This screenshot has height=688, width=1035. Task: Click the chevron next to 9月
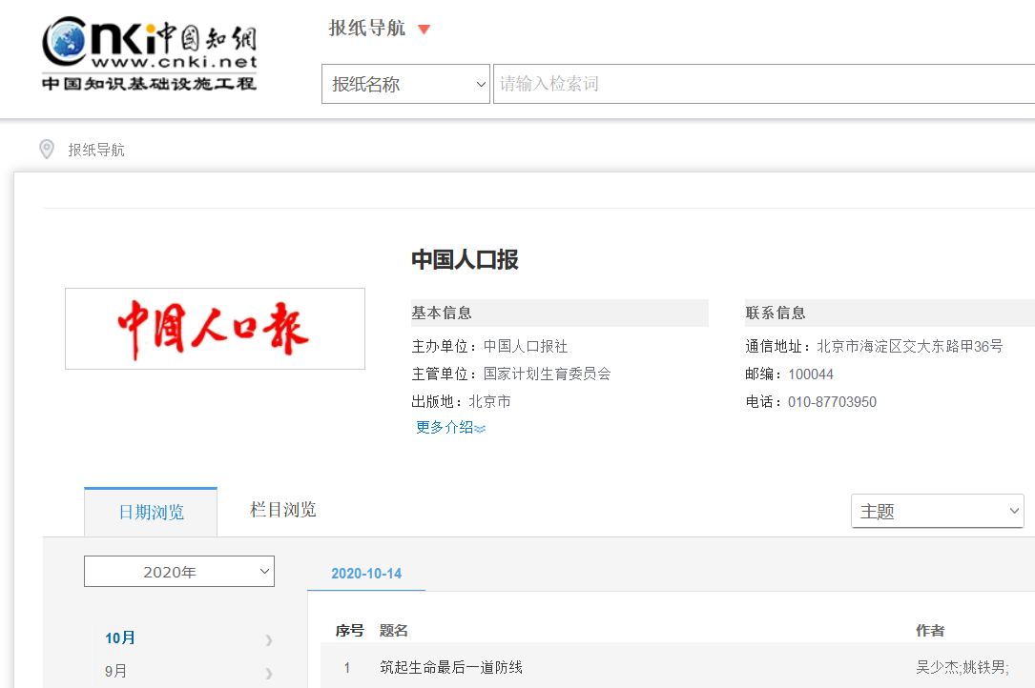(x=269, y=674)
